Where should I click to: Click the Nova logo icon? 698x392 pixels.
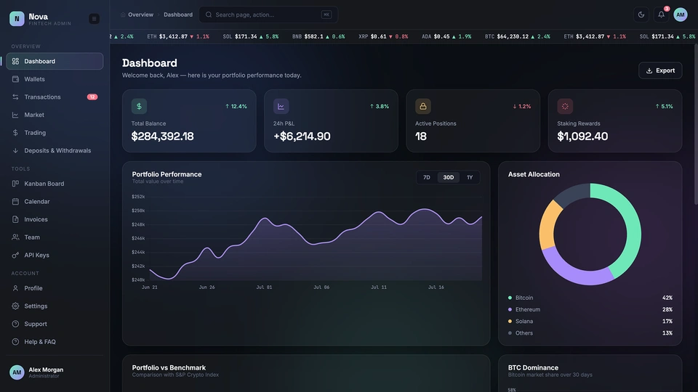17,19
